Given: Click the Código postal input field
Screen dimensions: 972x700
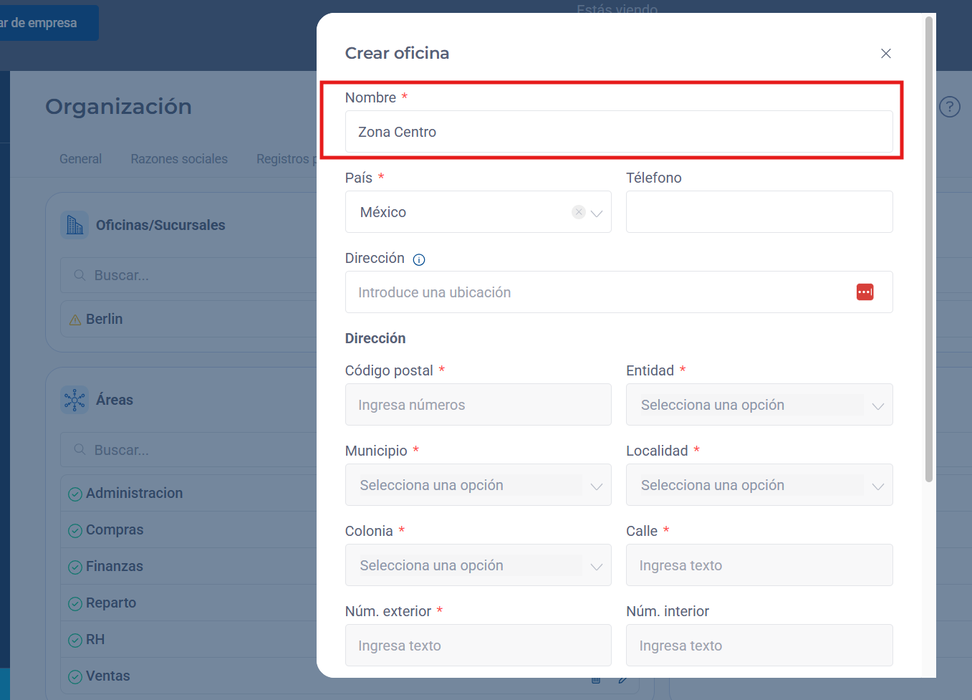Looking at the screenshot, I should click(x=478, y=405).
